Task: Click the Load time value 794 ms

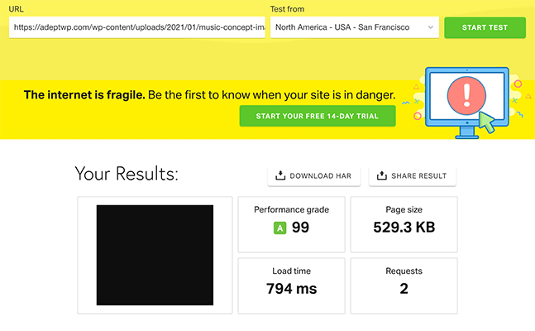Action: (291, 289)
